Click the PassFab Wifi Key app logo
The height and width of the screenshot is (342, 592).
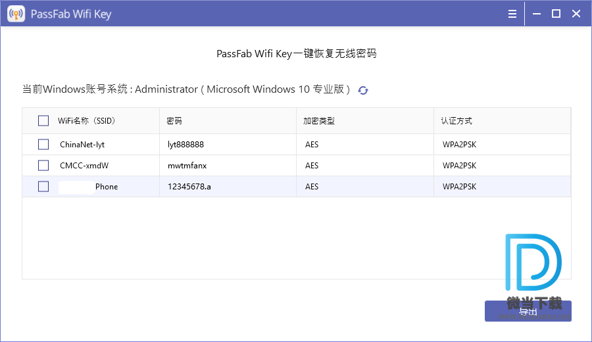tap(16, 14)
